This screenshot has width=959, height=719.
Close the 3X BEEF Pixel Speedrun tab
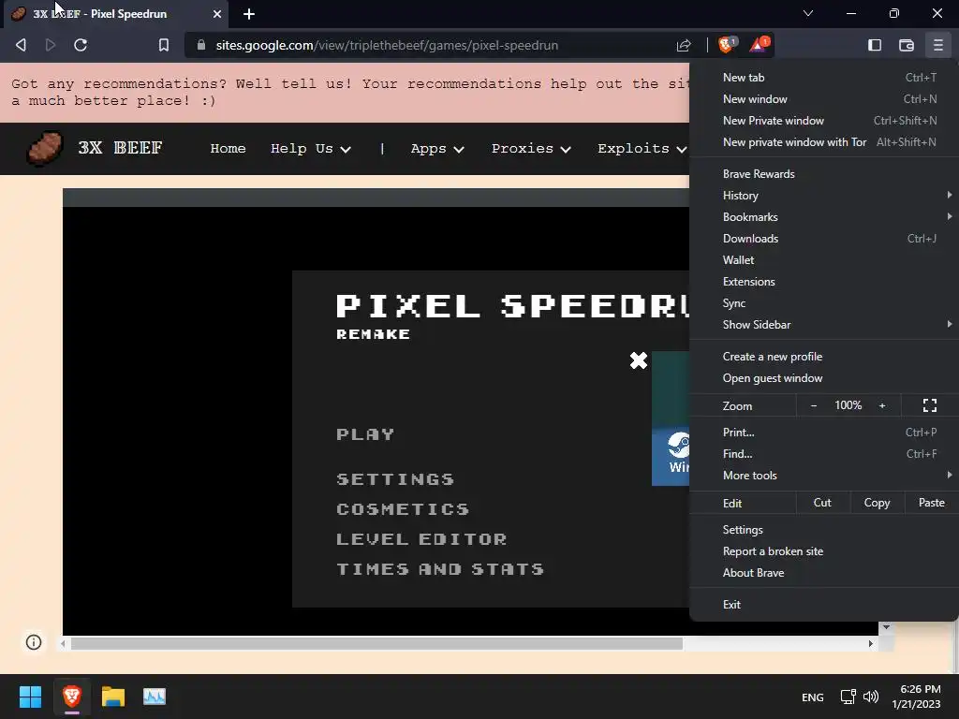pos(217,14)
